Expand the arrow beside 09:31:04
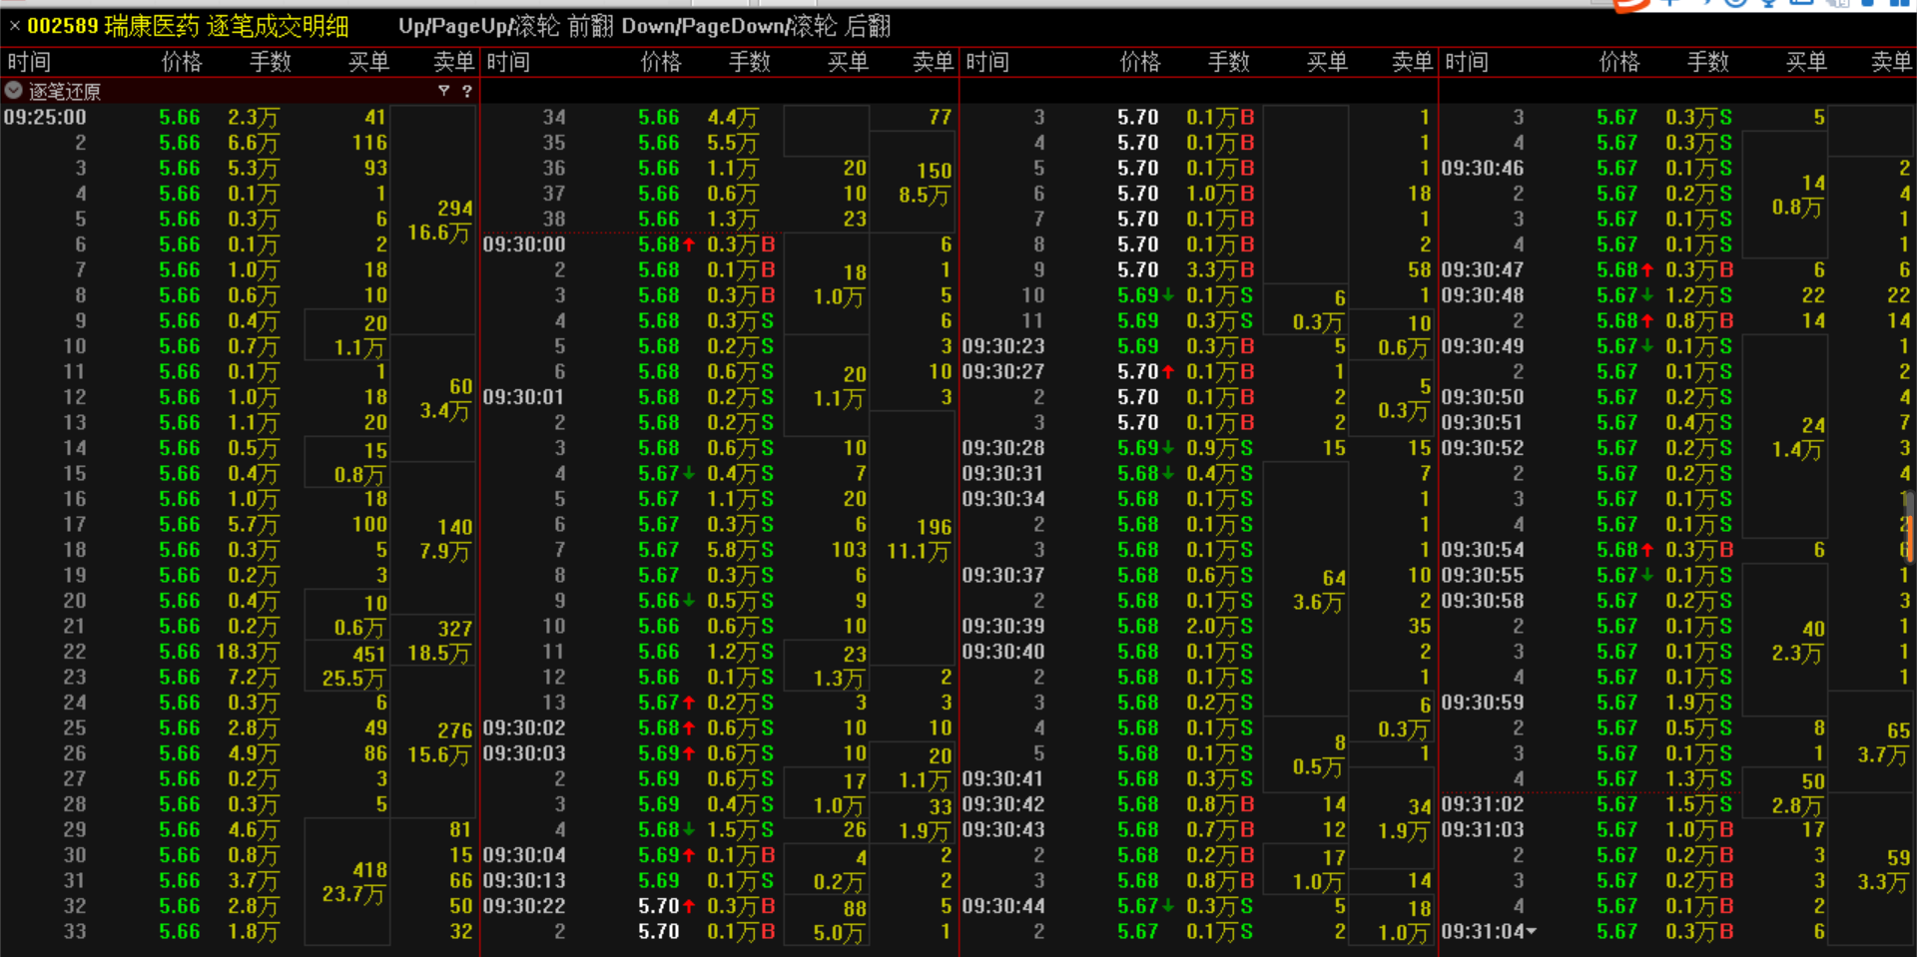Viewport: 1917px width, 957px height. tap(1532, 931)
